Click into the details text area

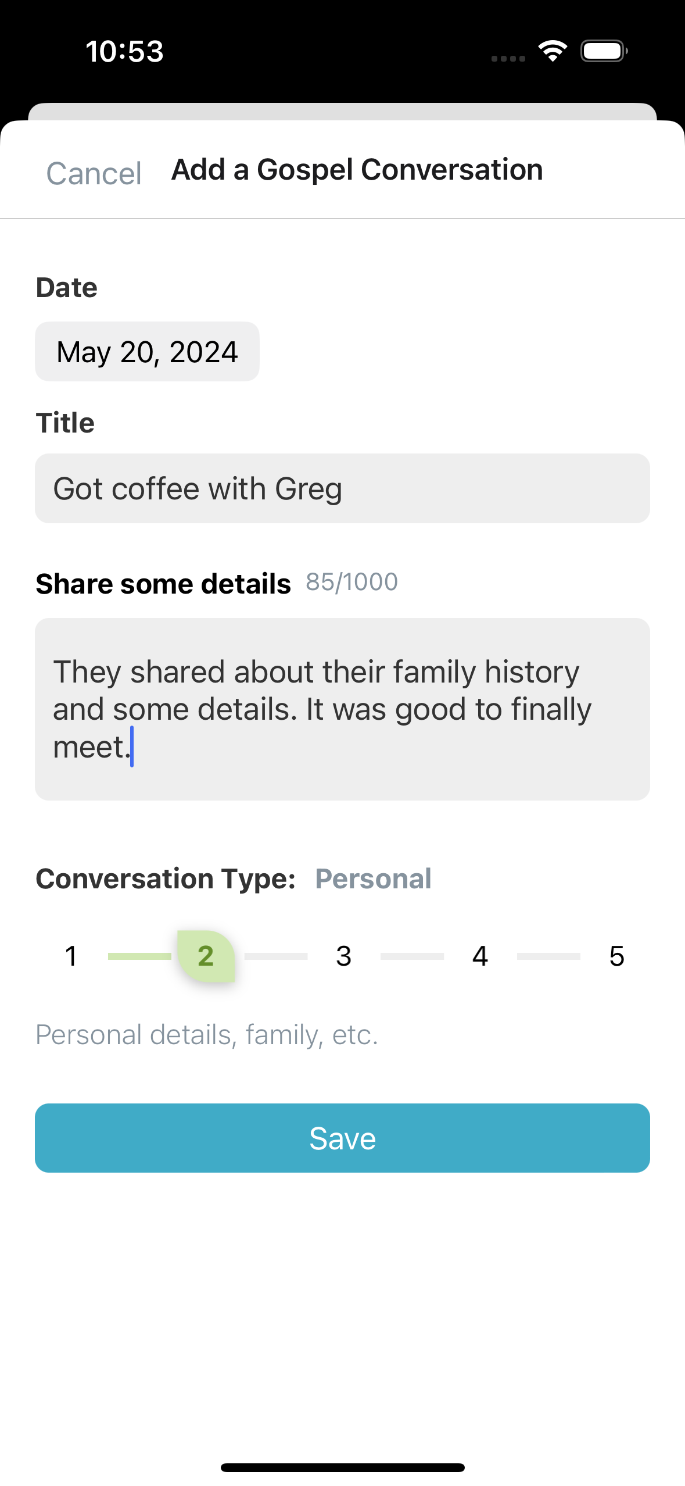342,709
